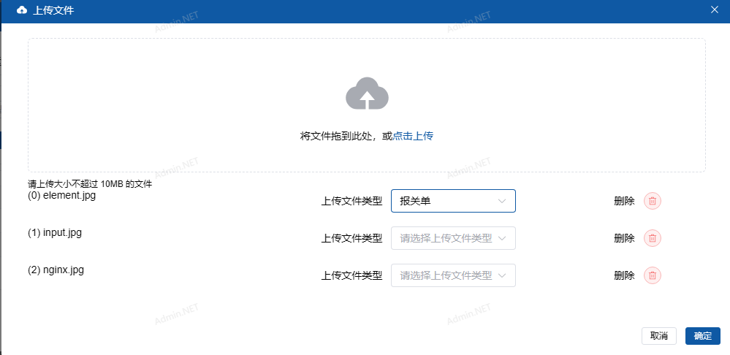Image resolution: width=730 pixels, height=355 pixels.
Task: Click the 上传文件类型 label for element.jpg
Action: coord(351,201)
